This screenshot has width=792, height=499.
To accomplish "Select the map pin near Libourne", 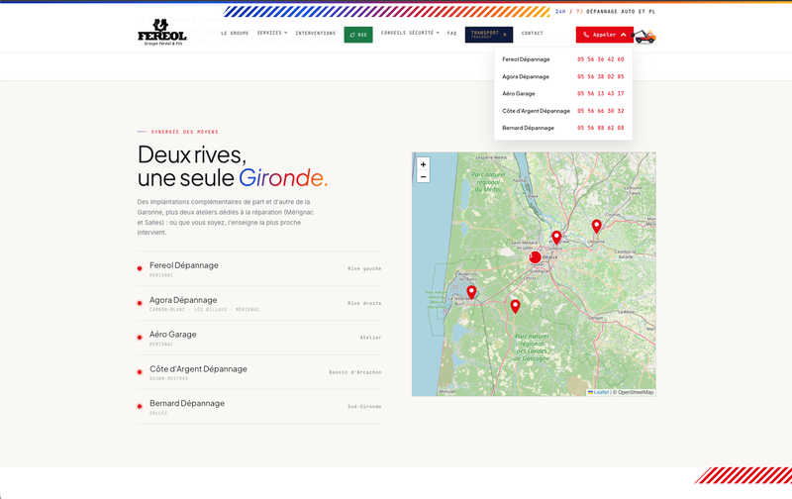I will 597,227.
